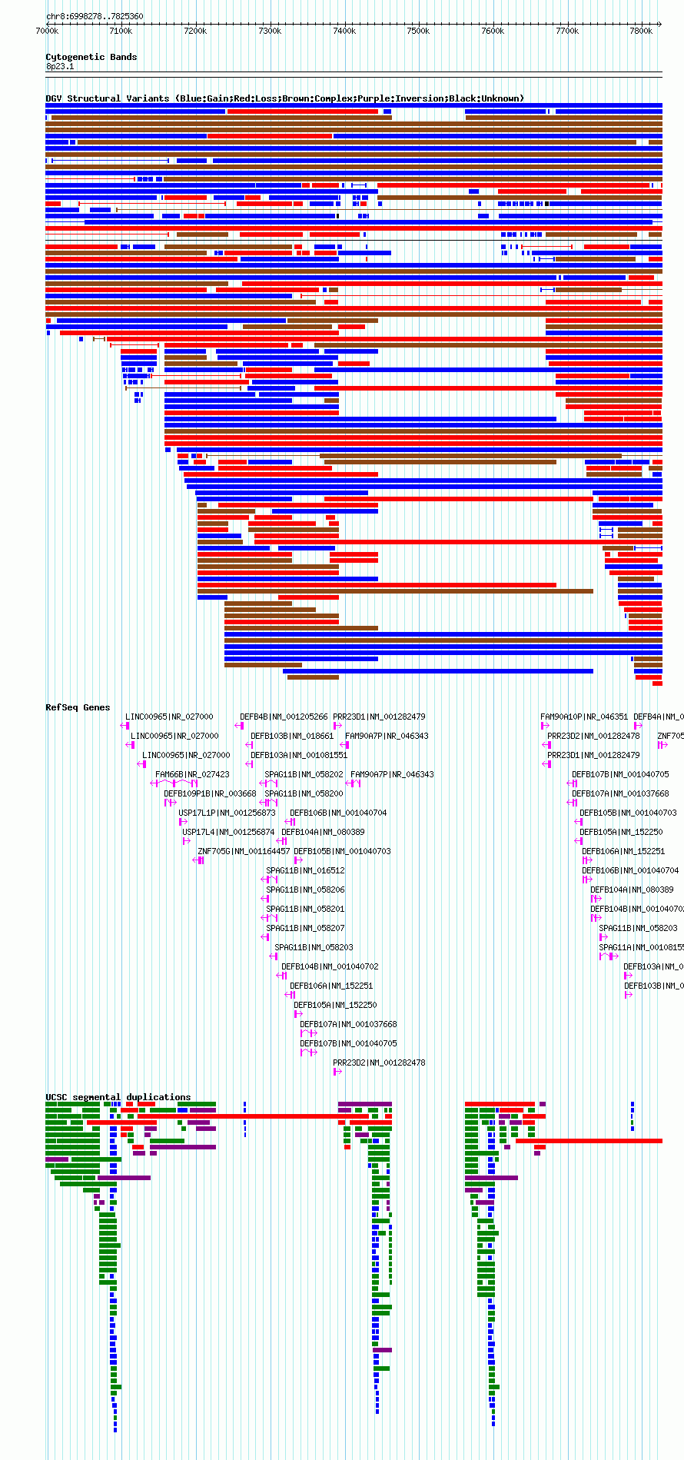Click the UCSC segmental duplications track title
This screenshot has height=1460, width=684.
(x=118, y=1097)
